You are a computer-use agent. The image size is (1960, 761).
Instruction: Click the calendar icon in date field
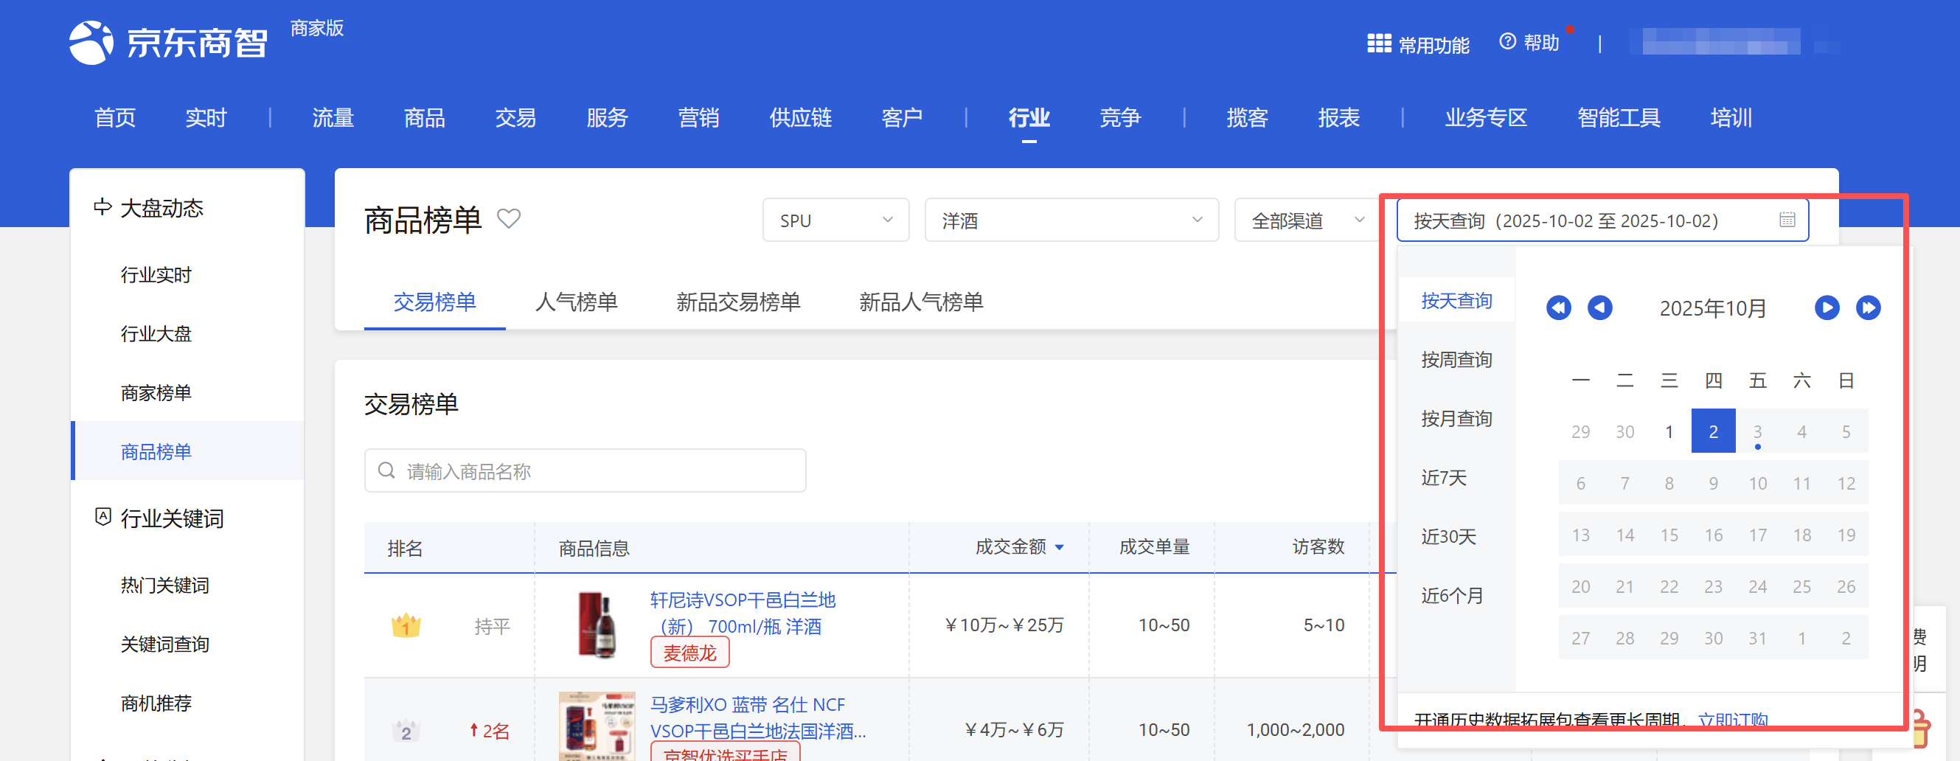[1787, 220]
